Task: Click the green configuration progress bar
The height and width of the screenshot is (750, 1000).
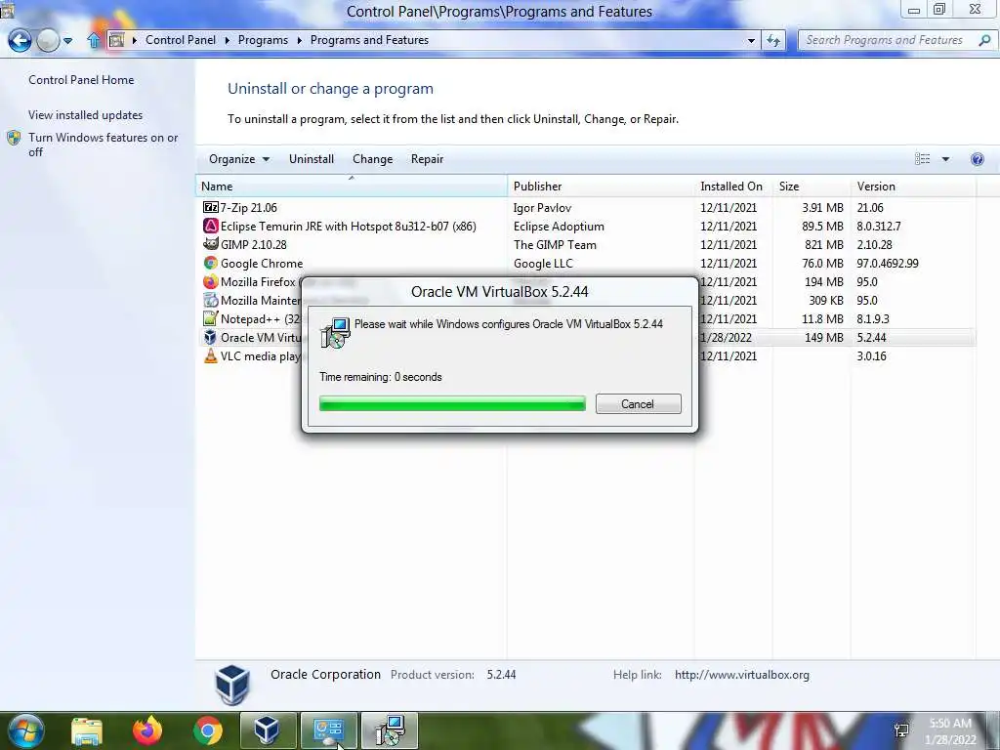Action: pos(452,403)
